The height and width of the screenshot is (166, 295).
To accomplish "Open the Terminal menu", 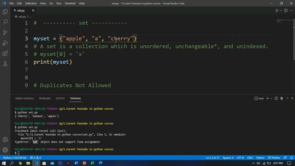I will (x=70, y=3).
